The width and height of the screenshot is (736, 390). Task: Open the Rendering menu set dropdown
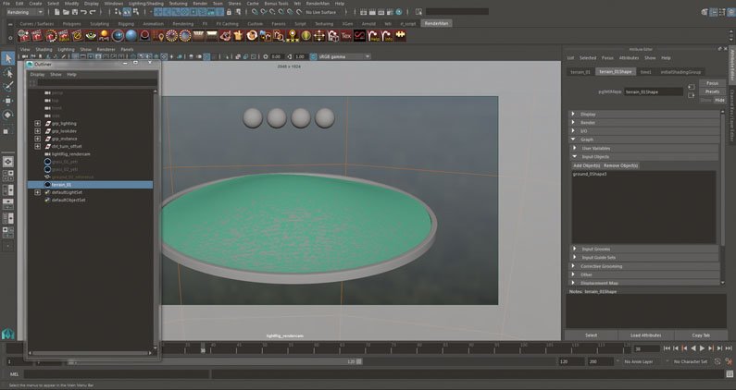click(x=24, y=12)
